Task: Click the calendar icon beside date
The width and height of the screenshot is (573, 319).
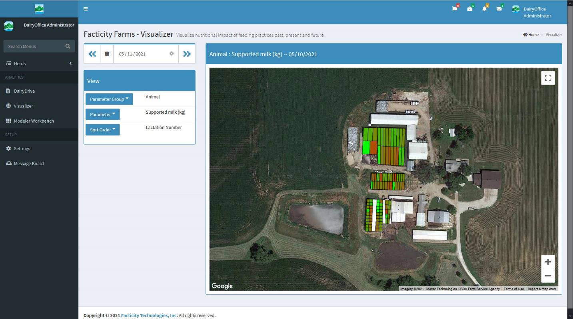Action: (107, 54)
